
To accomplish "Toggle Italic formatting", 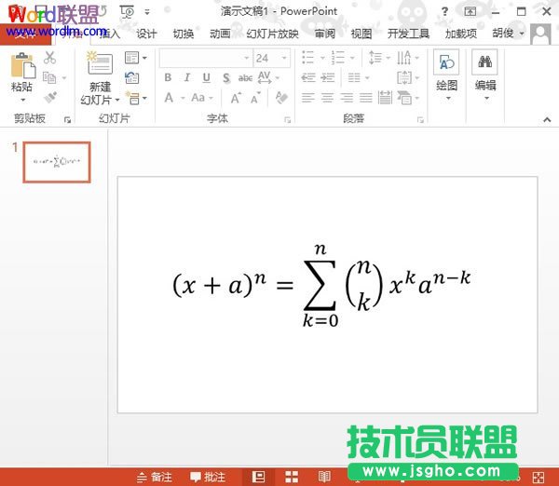I will point(187,77).
